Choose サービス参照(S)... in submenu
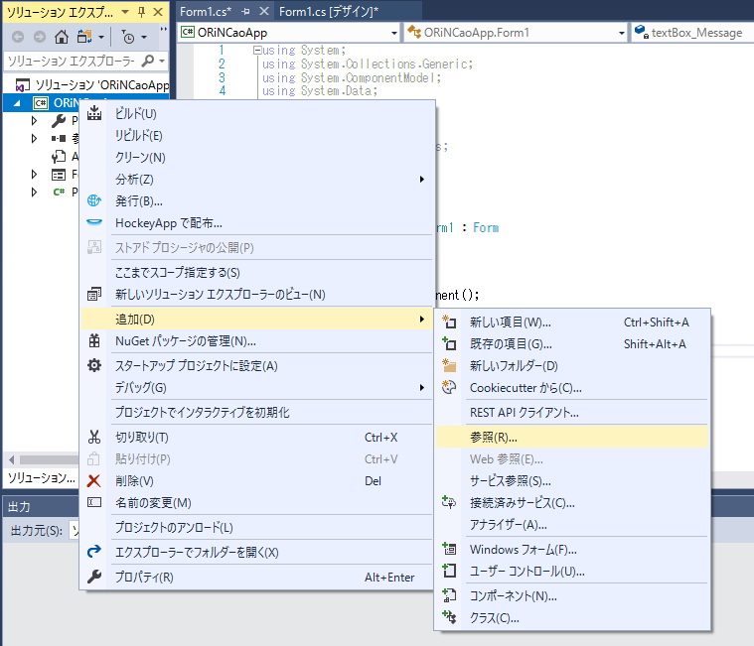The height and width of the screenshot is (646, 754). click(x=572, y=480)
